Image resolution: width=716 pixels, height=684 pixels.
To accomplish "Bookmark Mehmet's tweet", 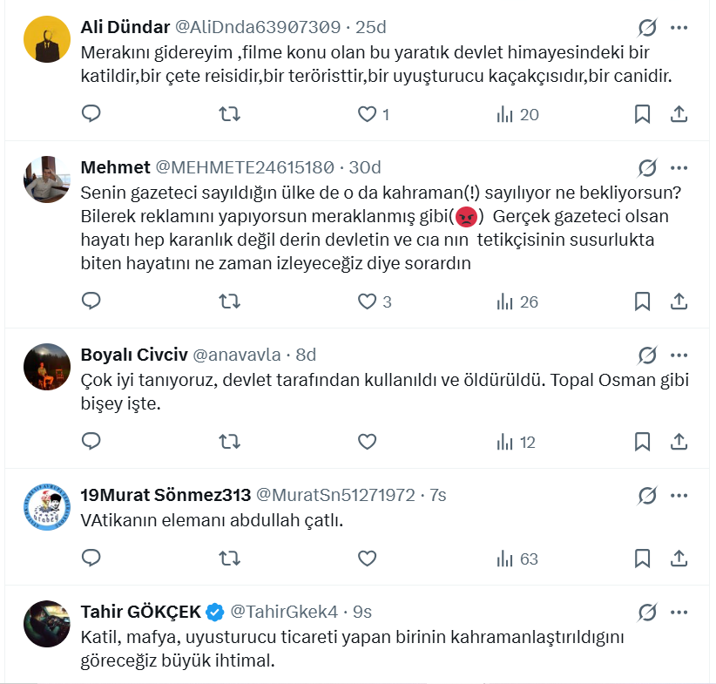I will click(642, 301).
